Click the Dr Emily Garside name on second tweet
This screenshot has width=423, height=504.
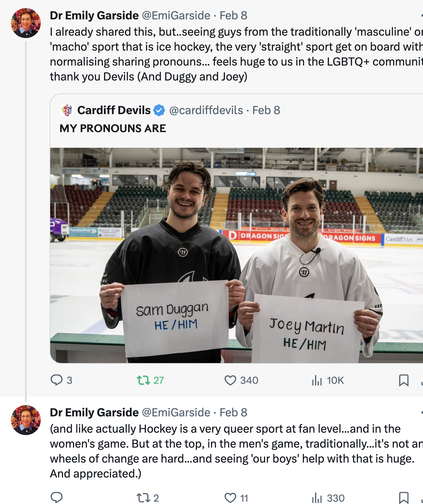(94, 412)
